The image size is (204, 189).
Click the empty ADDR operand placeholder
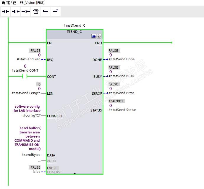(x=39, y=161)
